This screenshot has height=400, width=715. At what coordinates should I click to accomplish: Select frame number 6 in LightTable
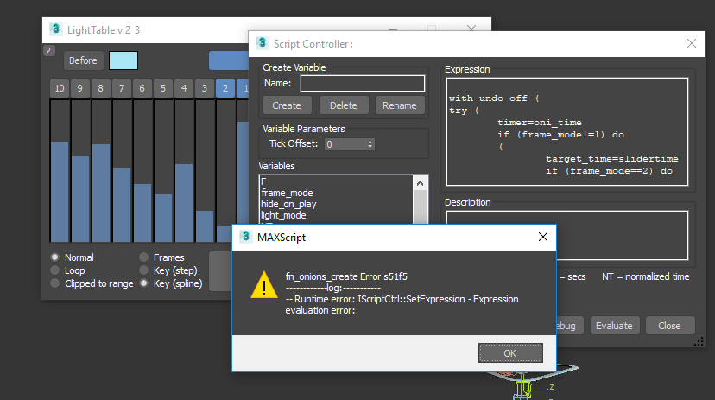click(142, 88)
